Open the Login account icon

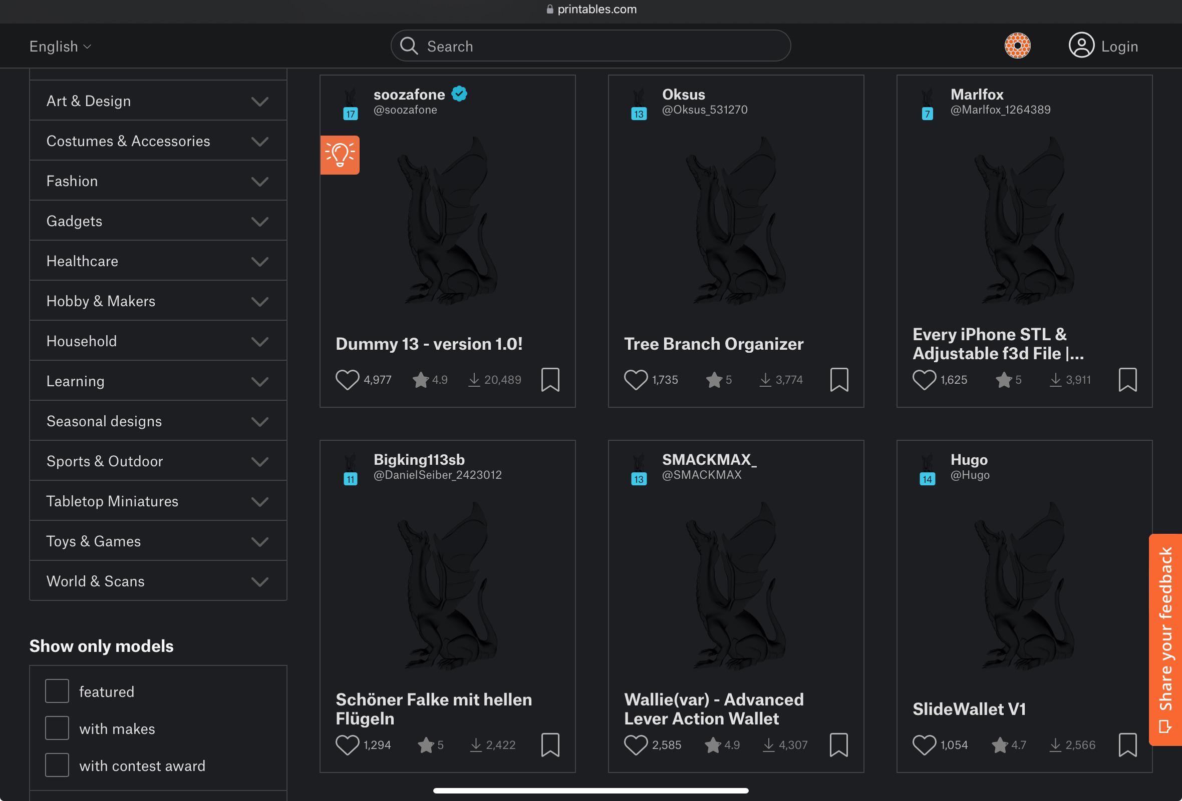click(x=1081, y=46)
